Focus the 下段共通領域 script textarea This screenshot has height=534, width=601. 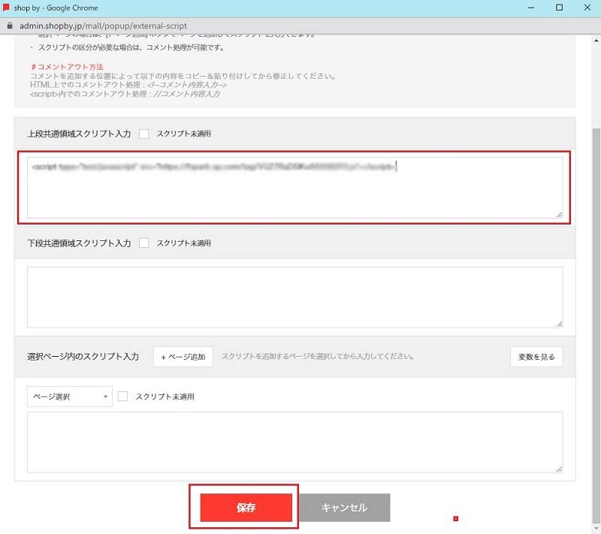[294, 297]
